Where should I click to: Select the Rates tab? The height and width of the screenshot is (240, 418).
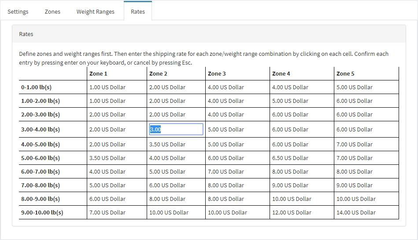pos(137,11)
